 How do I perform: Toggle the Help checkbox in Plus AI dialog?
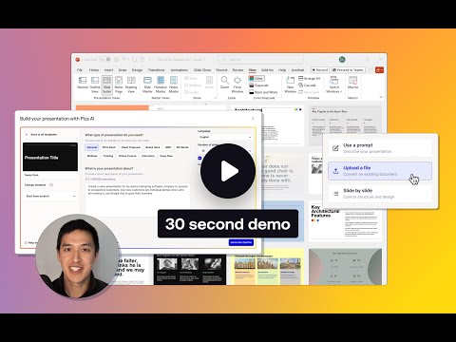coord(26,242)
